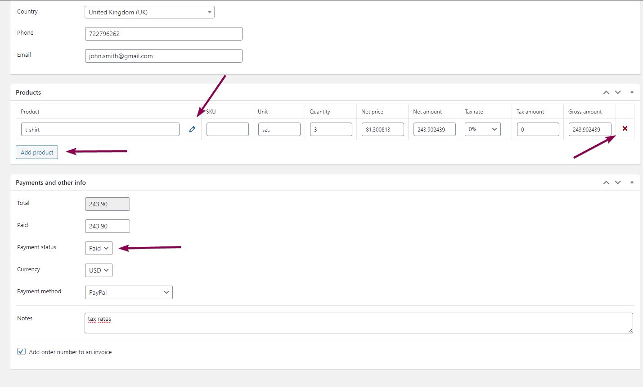Collapse Payments and other info panel triangle
Image resolution: width=643 pixels, height=387 pixels.
[632, 182]
